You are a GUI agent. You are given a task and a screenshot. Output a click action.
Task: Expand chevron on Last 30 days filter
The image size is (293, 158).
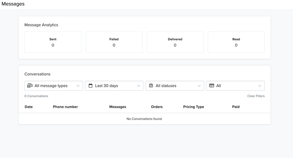pos(139,86)
